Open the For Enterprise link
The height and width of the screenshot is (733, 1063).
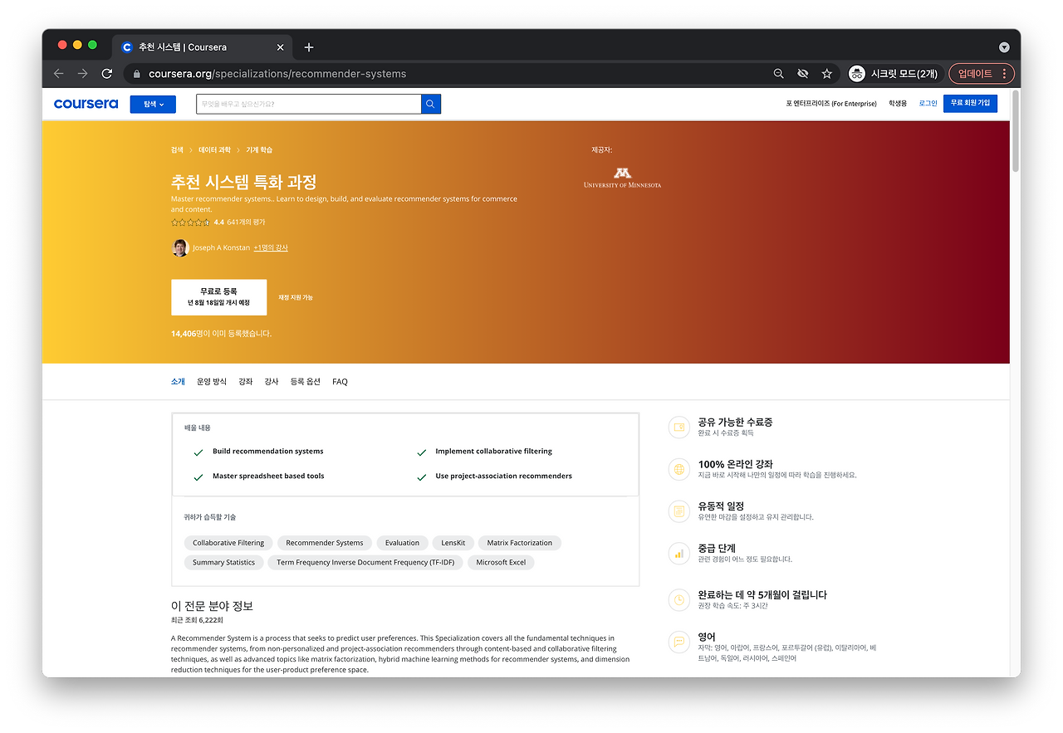831,104
